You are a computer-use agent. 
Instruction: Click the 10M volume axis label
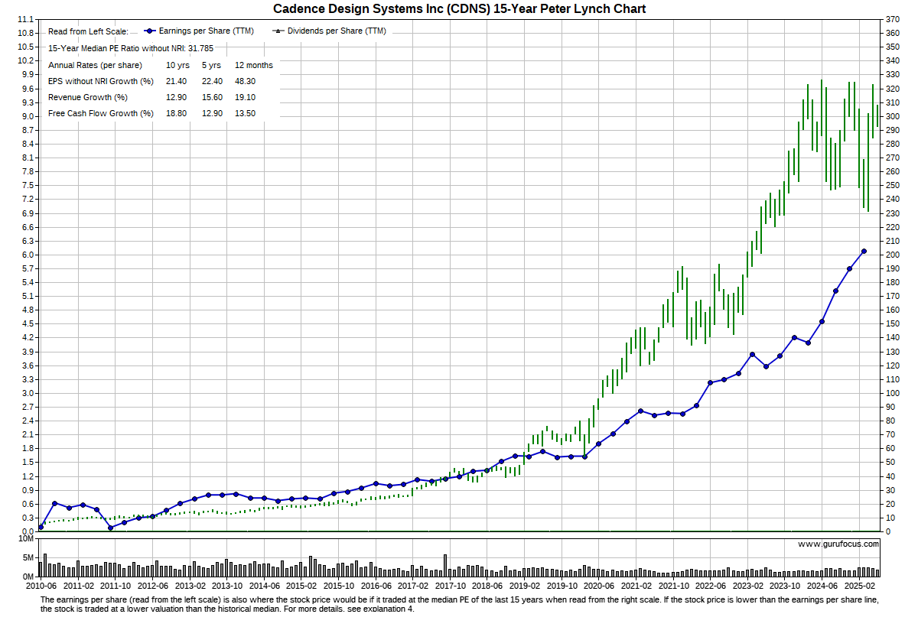coord(26,540)
